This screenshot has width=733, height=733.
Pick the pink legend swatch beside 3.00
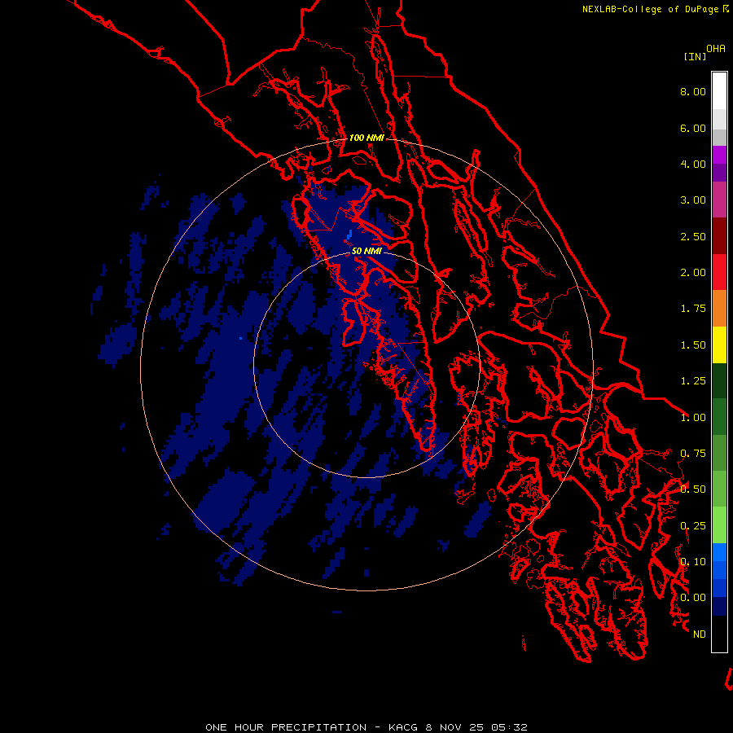click(719, 200)
